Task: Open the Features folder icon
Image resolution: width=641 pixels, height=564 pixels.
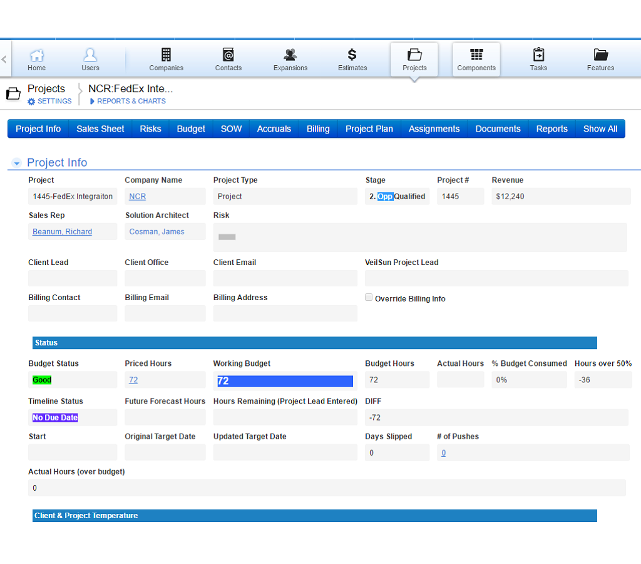Action: (x=600, y=55)
